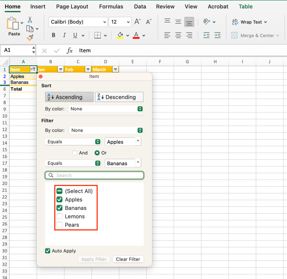The image size is (287, 279).
Task: Open the second Equals condition dropdown
Action: tap(73, 163)
